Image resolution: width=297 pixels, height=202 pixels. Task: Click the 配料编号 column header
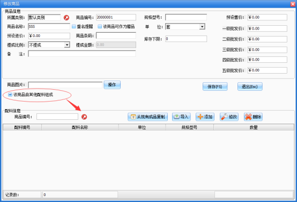pyautogui.click(x=22, y=127)
